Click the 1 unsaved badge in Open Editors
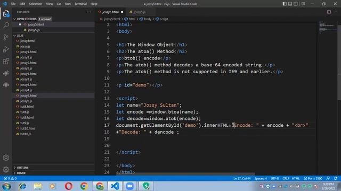The width and height of the screenshot is (341, 191). point(45,19)
